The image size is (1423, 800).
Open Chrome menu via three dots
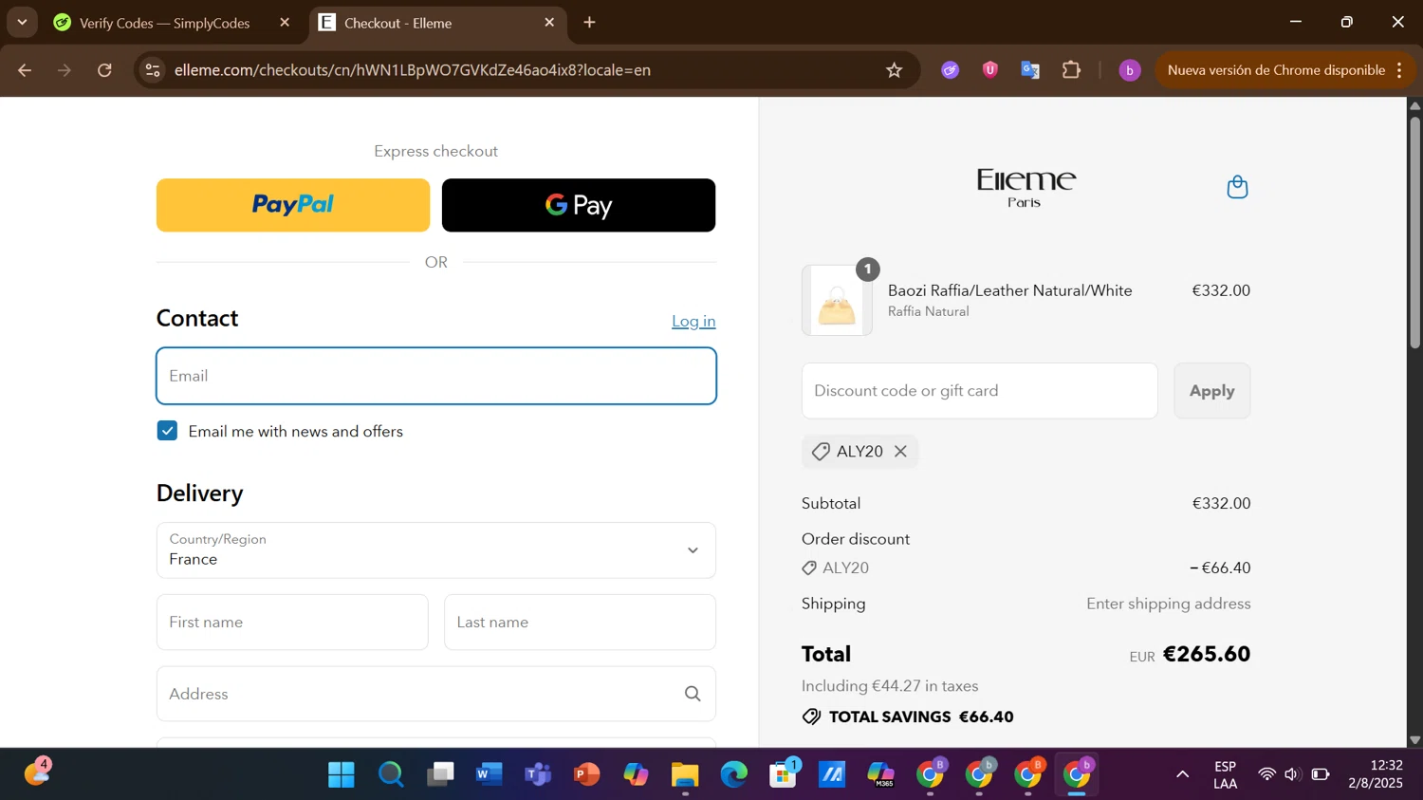[x=1400, y=70]
